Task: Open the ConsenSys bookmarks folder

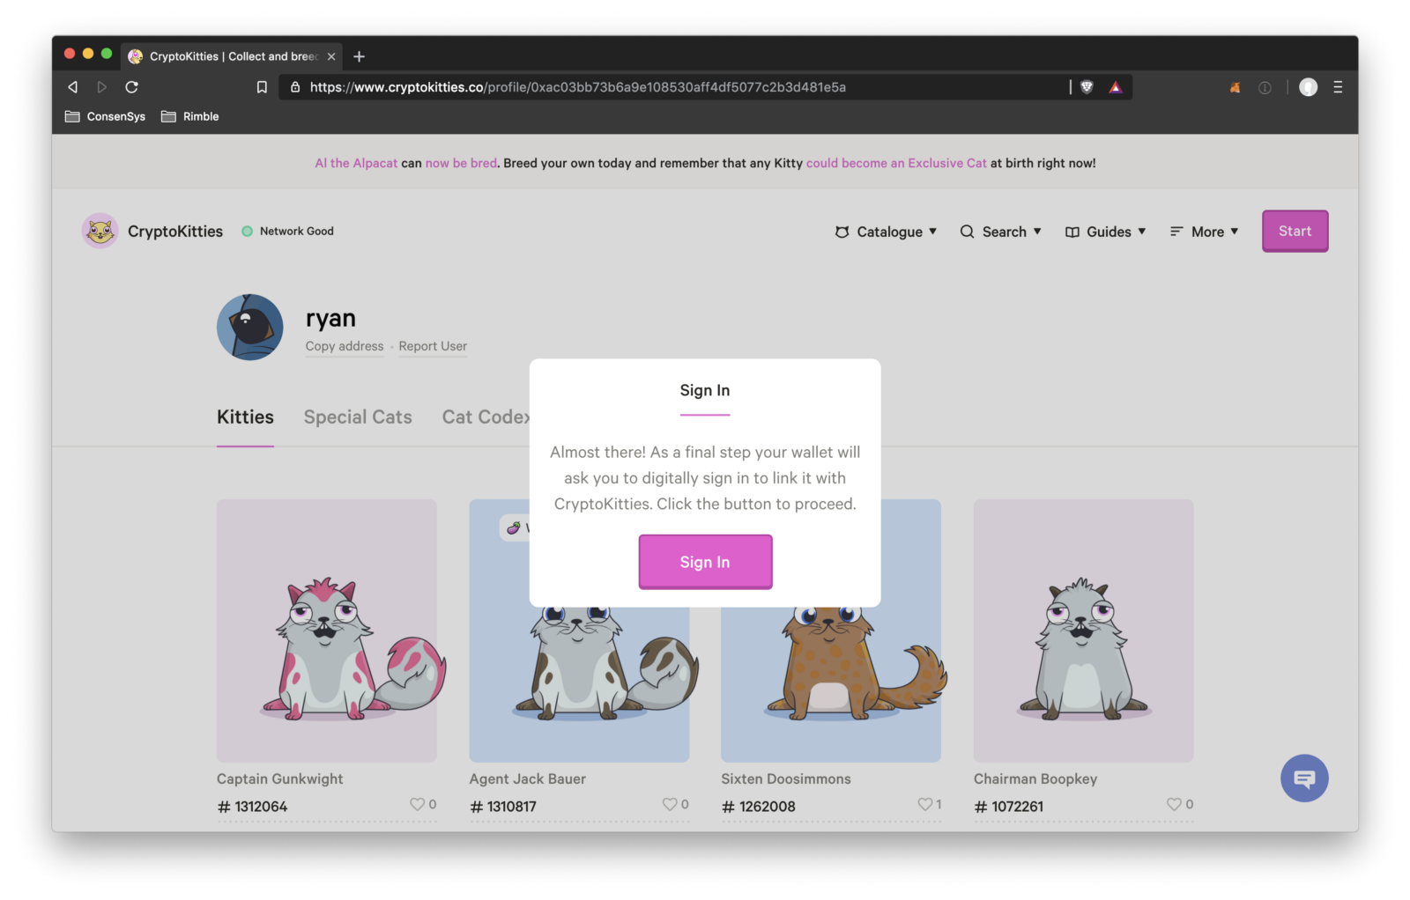Action: [105, 116]
